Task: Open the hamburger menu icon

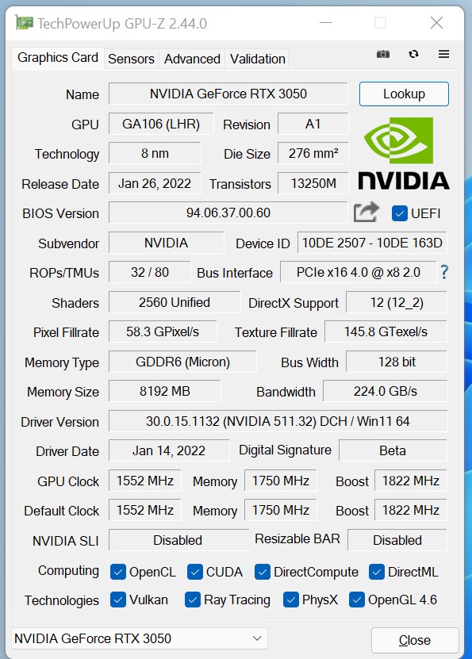Action: 444,54
